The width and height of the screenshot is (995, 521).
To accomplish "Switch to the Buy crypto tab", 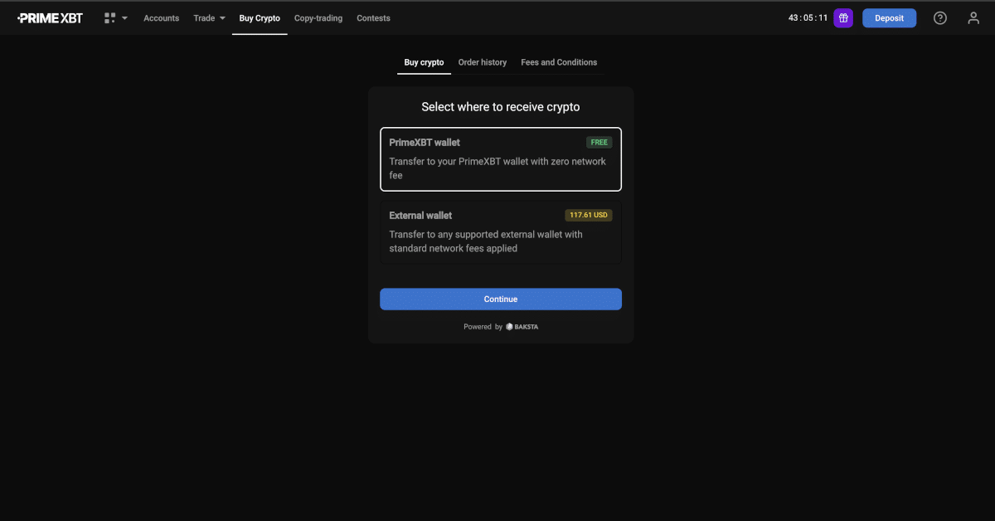I will (x=424, y=62).
